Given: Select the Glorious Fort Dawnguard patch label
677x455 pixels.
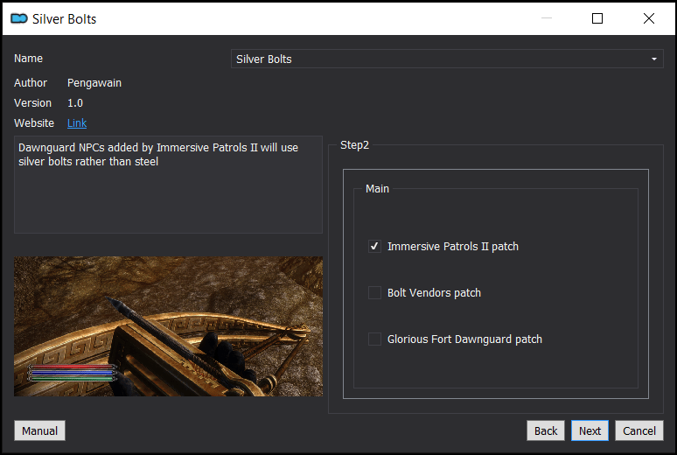Looking at the screenshot, I should click(x=464, y=339).
